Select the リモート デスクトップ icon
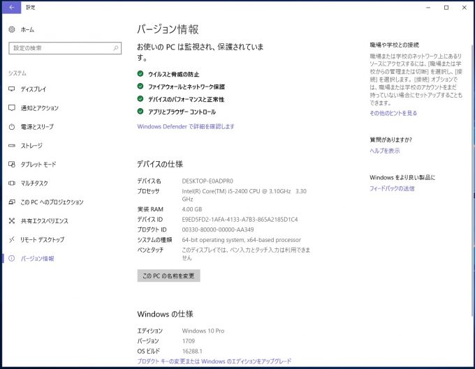 tap(12, 239)
